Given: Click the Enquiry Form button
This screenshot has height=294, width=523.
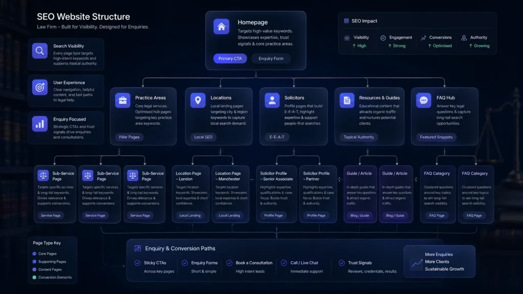Looking at the screenshot, I should point(271,58).
